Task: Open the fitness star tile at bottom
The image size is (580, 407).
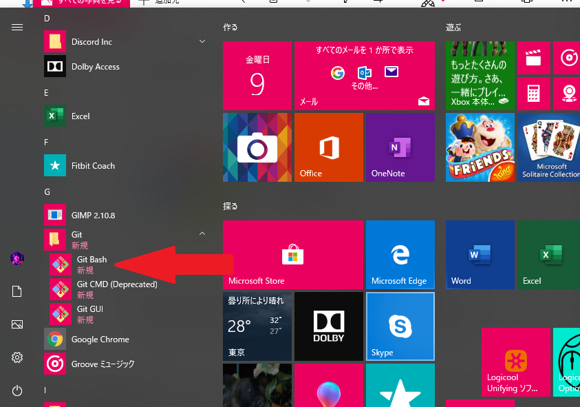Action: tap(400, 385)
